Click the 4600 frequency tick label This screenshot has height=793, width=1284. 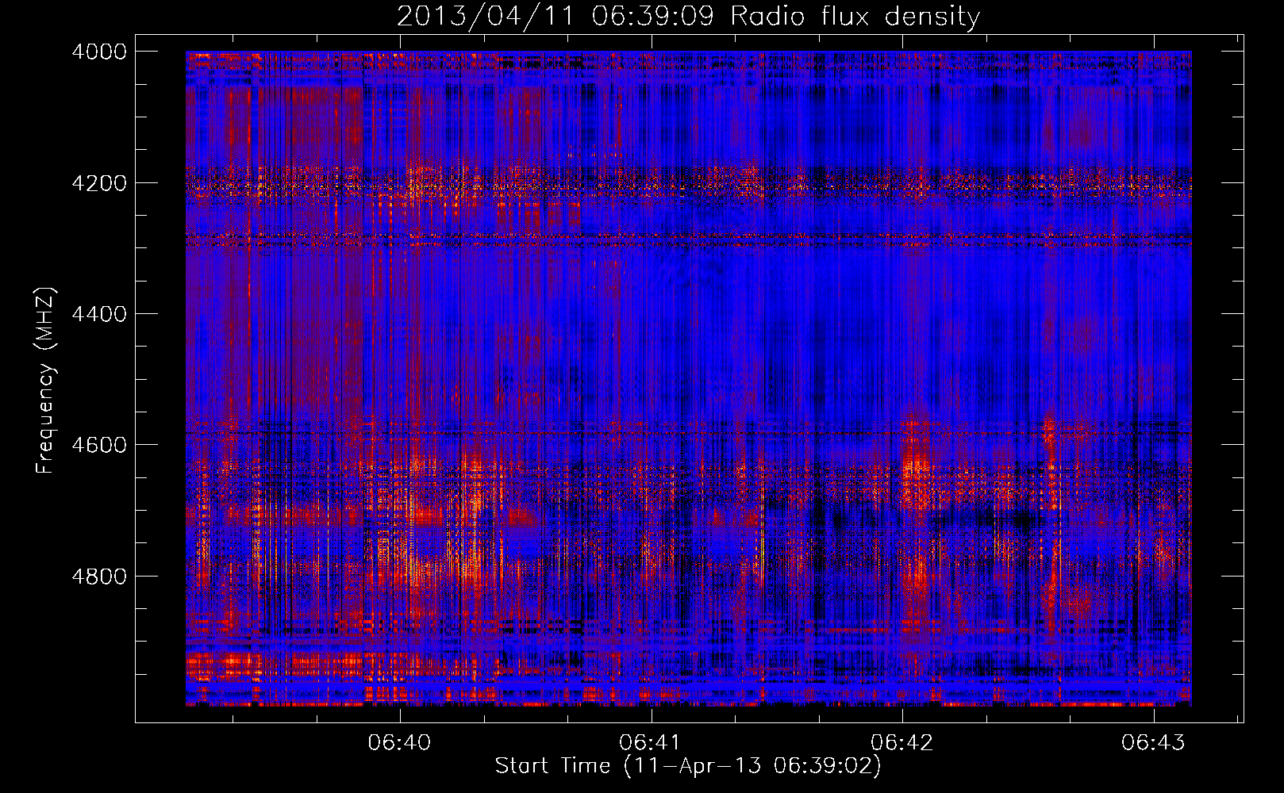click(x=99, y=445)
